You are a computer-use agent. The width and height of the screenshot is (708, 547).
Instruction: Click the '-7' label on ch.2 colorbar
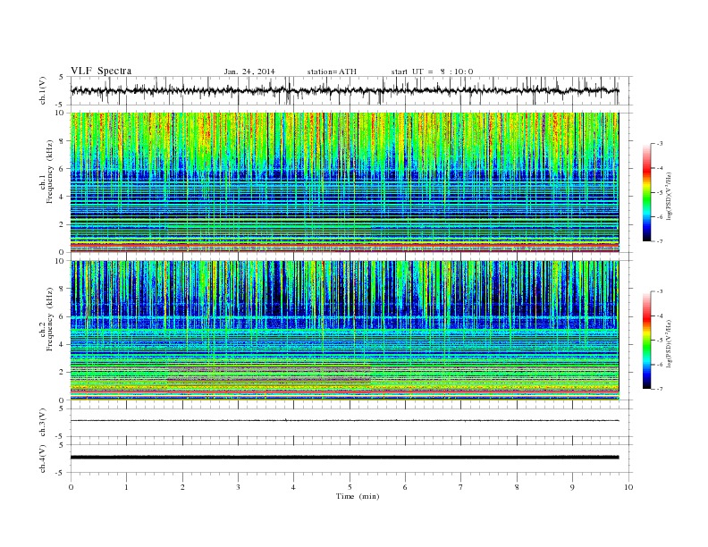660,389
